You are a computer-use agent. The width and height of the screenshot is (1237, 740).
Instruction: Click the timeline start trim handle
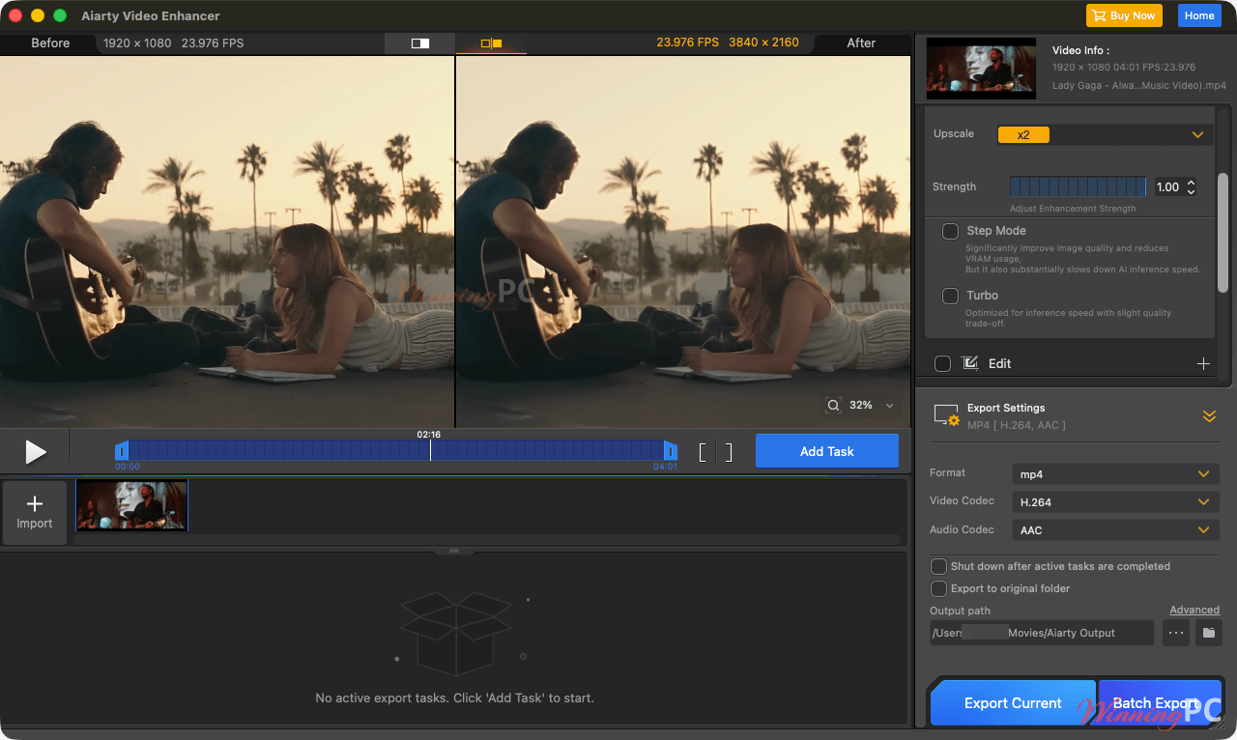(x=122, y=451)
